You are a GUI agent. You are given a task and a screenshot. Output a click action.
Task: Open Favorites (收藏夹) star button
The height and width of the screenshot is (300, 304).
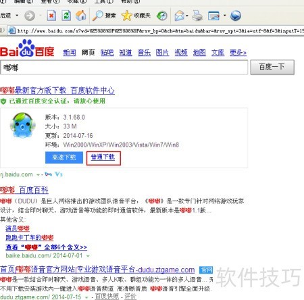136,16
